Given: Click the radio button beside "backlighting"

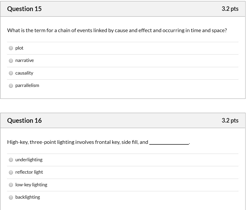Looking at the screenshot, I should (x=11, y=197).
